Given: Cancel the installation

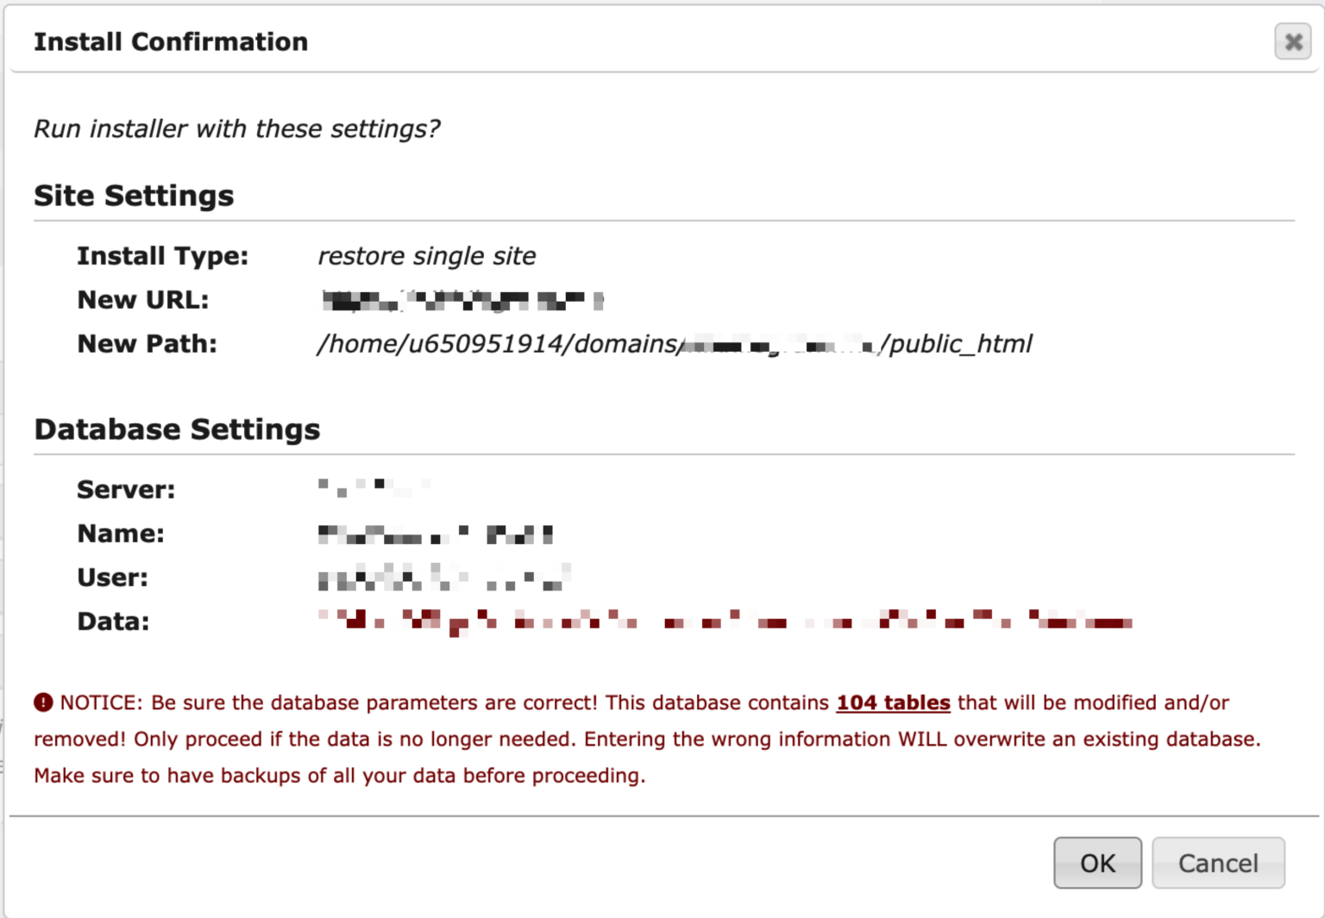Looking at the screenshot, I should pyautogui.click(x=1217, y=863).
